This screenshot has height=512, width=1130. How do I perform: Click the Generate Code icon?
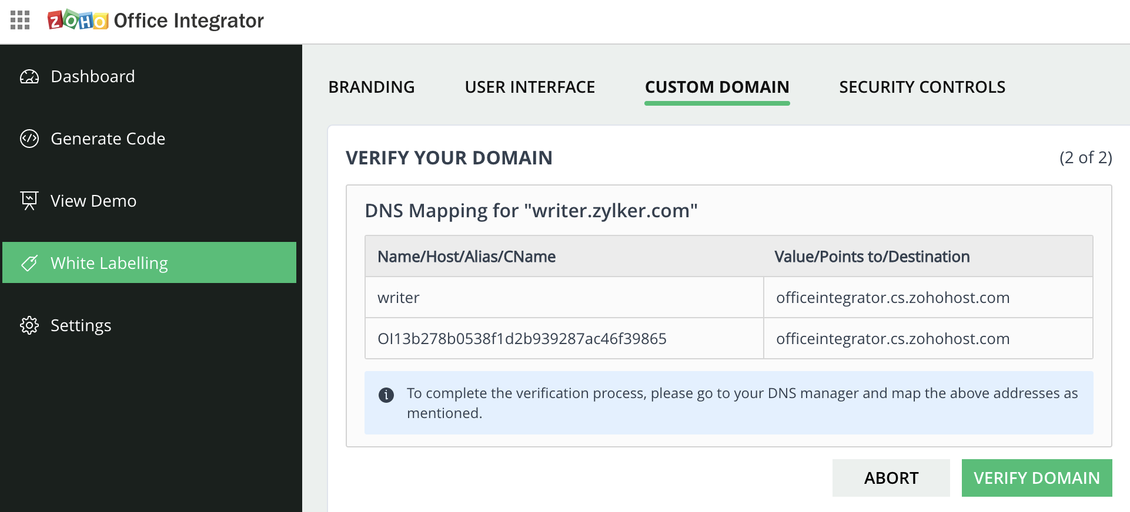pos(29,139)
